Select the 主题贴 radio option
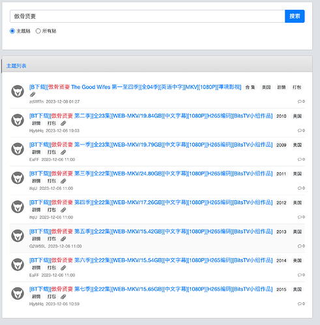Screen dimensions: 320x325 tap(12, 31)
